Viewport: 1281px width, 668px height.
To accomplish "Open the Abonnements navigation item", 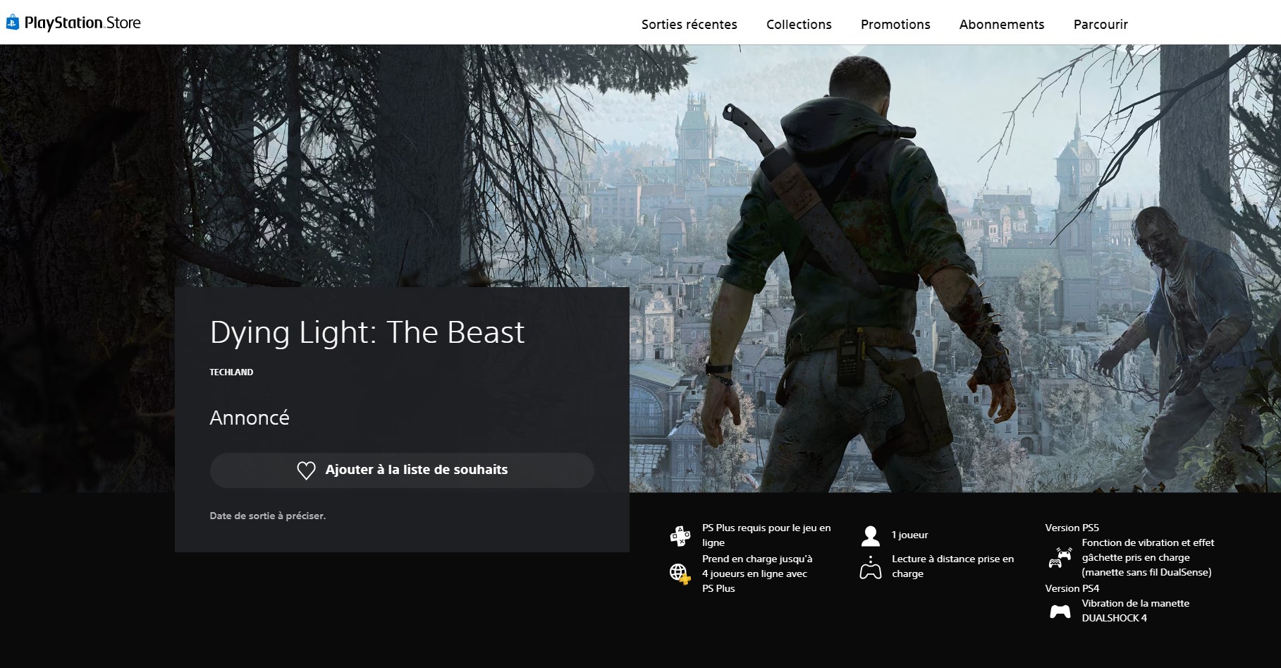I will point(1001,25).
